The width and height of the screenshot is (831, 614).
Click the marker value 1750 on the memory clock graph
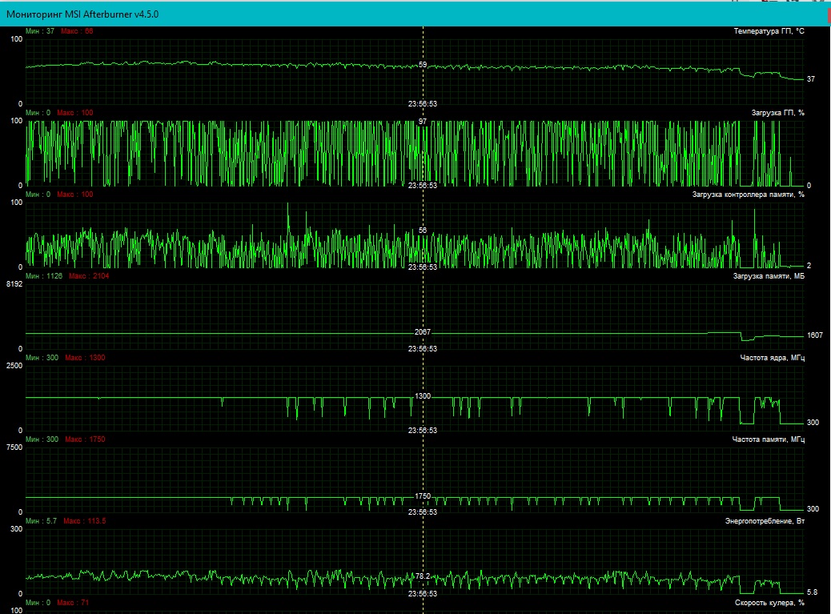pyautogui.click(x=423, y=496)
